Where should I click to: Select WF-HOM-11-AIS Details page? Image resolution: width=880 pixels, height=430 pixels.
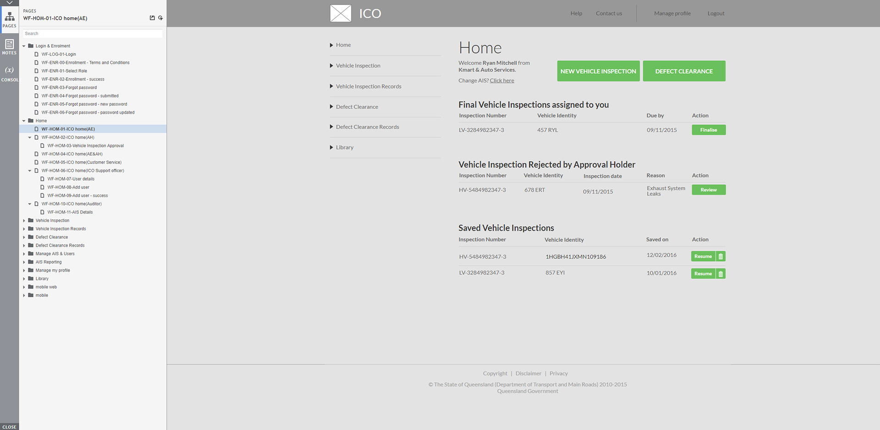point(70,212)
